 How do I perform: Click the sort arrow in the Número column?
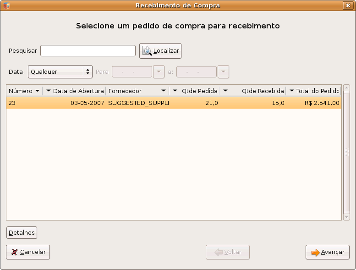pos(37,91)
